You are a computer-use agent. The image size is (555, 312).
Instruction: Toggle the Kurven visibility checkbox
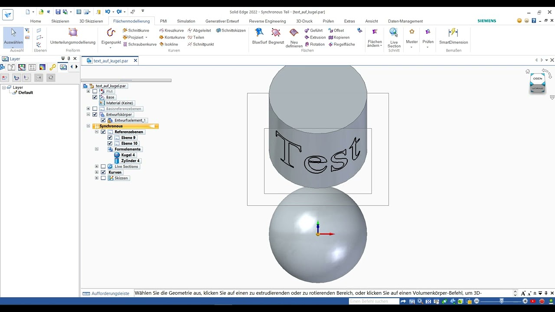click(103, 172)
